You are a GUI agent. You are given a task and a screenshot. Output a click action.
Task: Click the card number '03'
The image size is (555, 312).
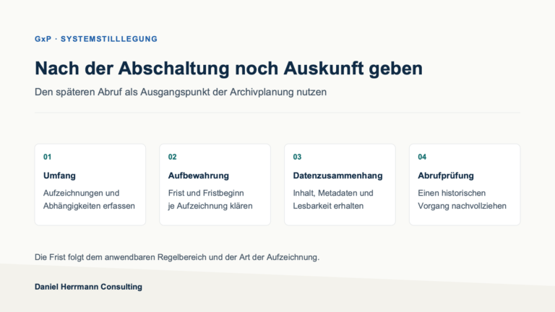(297, 157)
